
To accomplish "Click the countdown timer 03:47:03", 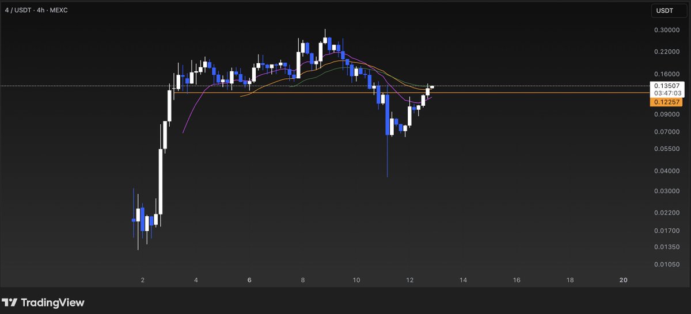I will pyautogui.click(x=667, y=93).
